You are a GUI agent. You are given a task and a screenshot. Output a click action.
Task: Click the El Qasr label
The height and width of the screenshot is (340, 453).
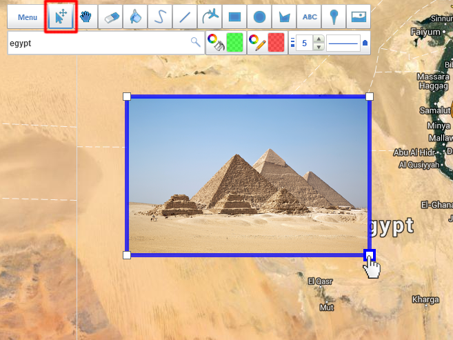tap(320, 281)
